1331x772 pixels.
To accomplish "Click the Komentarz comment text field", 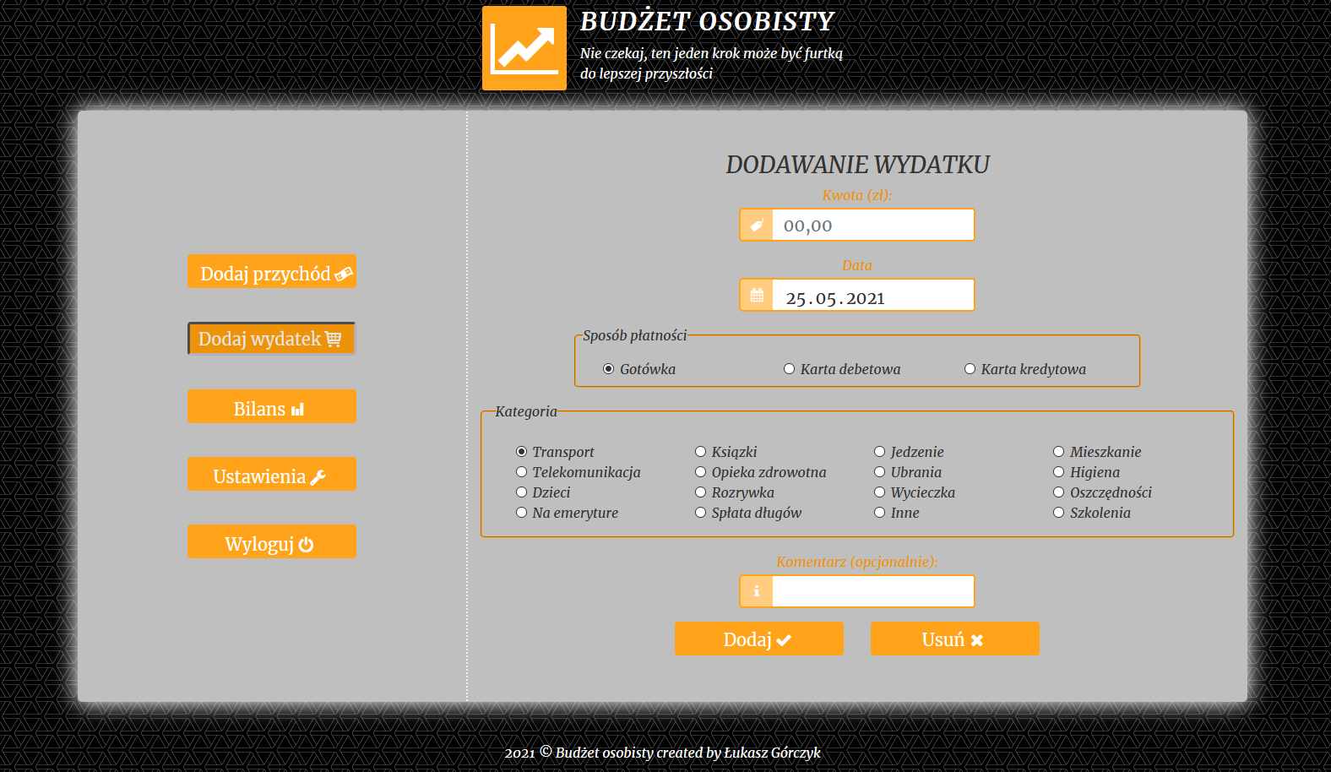I will pyautogui.click(x=872, y=591).
